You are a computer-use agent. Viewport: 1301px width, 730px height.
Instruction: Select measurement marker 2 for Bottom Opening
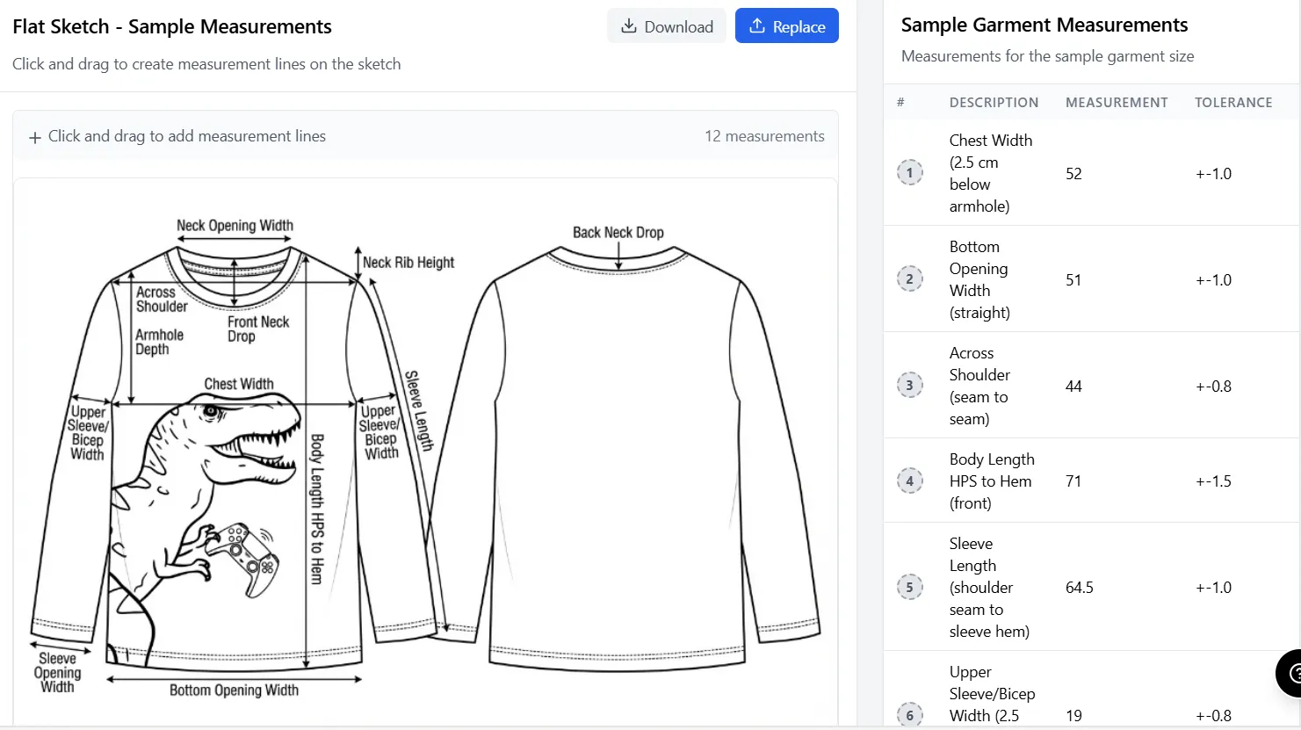pyautogui.click(x=910, y=278)
